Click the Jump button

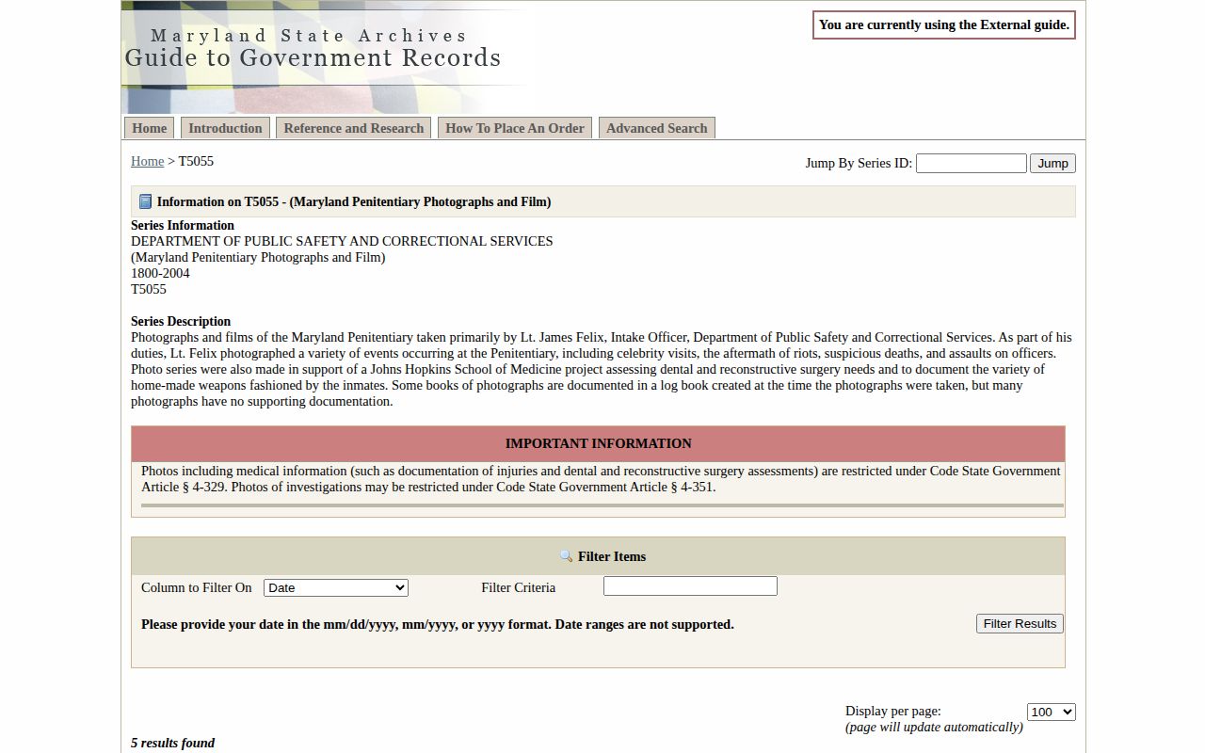point(1052,163)
